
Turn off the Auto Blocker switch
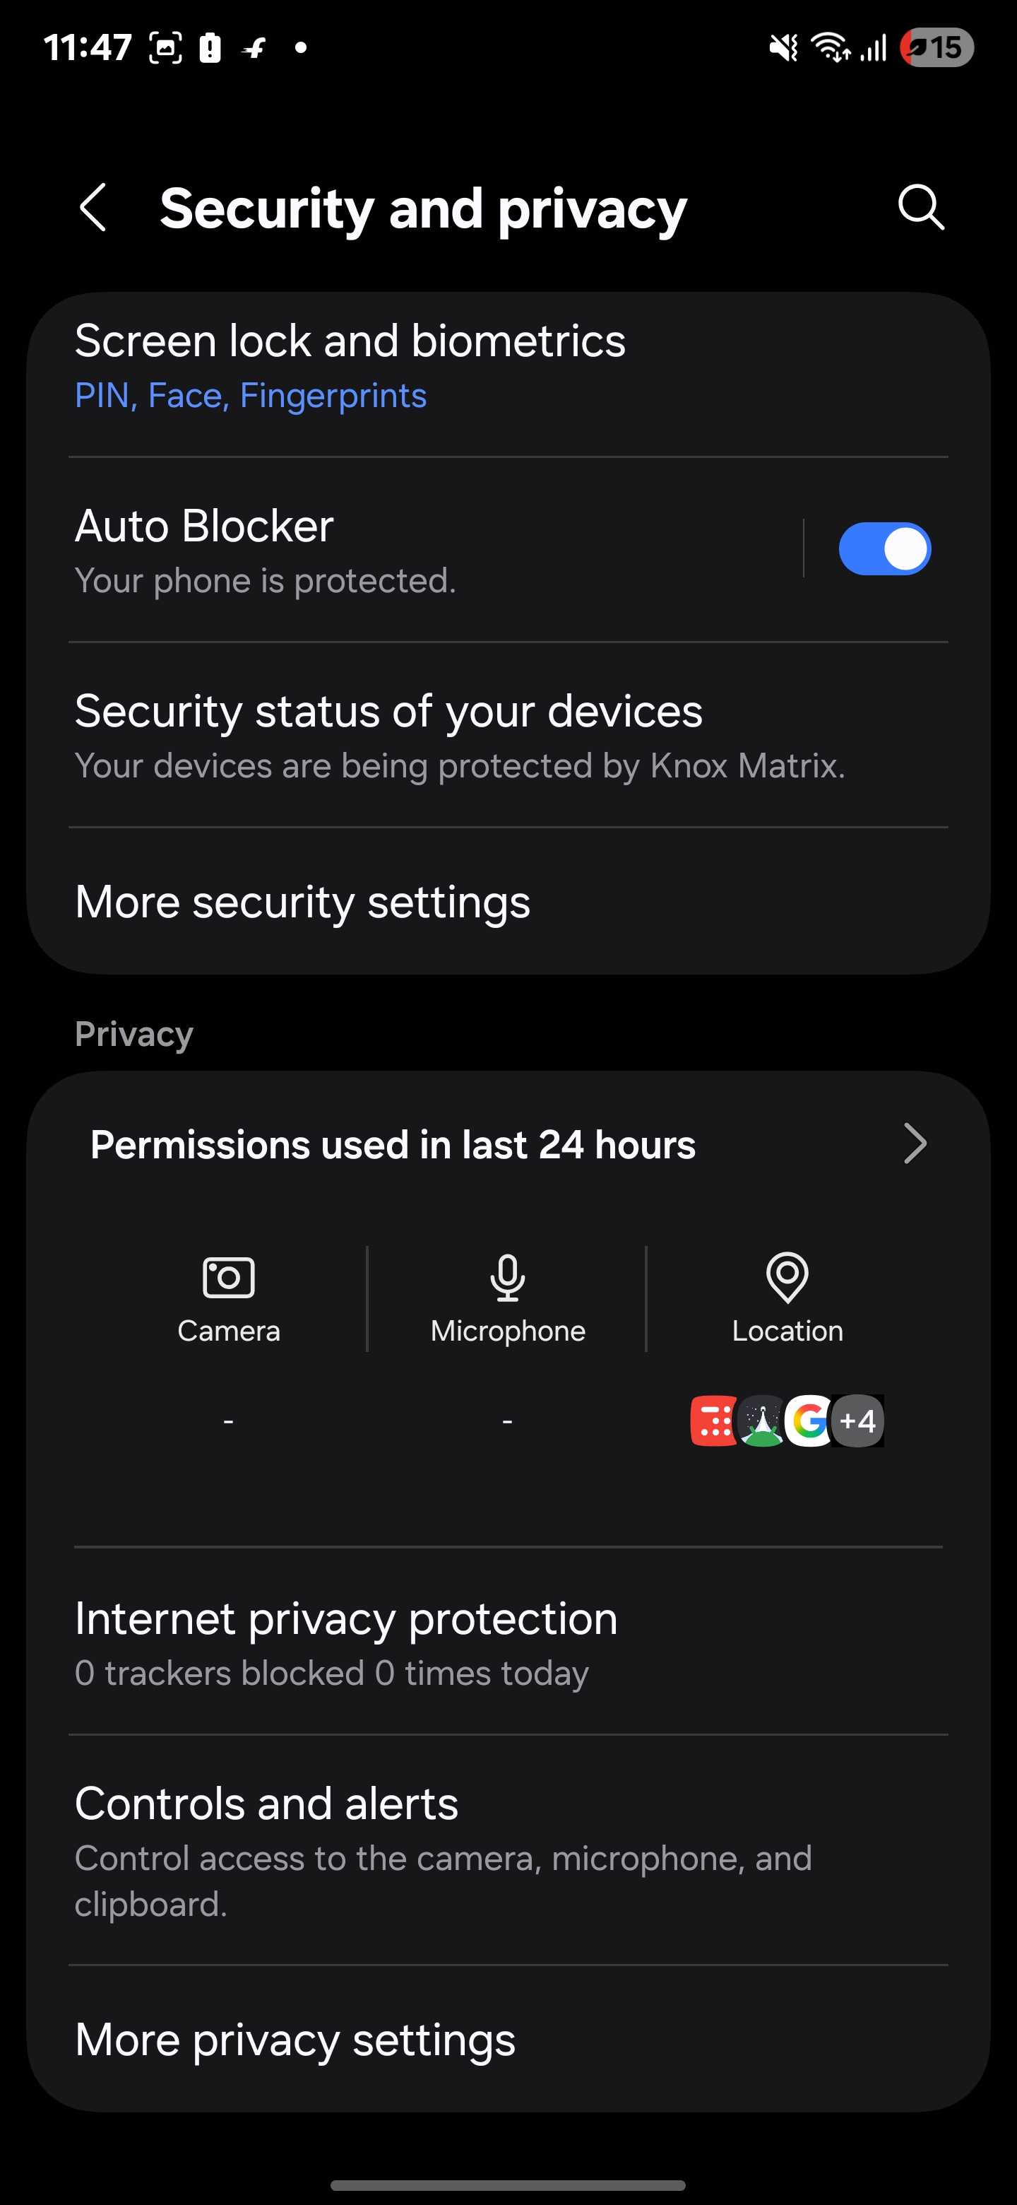[884, 548]
